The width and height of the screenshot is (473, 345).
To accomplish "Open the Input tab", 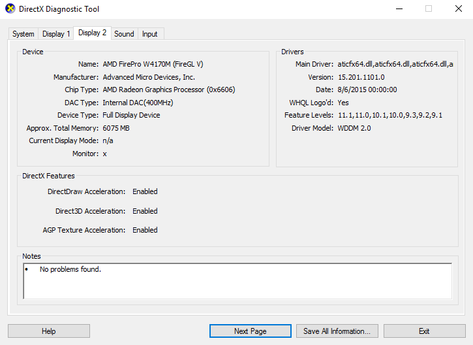I will click(x=150, y=34).
